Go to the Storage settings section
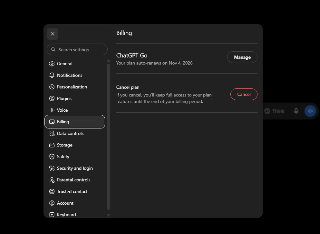This screenshot has height=234, width=320. (x=75, y=145)
